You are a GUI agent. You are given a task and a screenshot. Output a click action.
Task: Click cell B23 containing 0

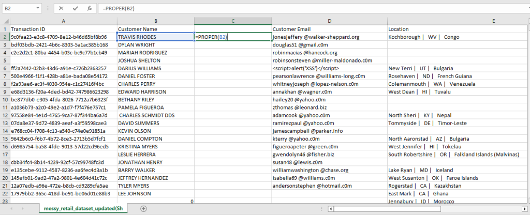click(x=155, y=201)
